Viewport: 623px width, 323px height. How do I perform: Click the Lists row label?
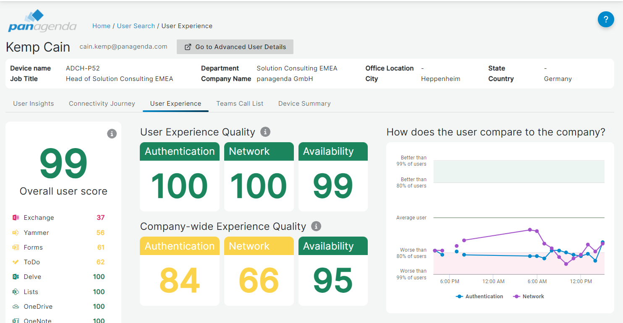(31, 292)
